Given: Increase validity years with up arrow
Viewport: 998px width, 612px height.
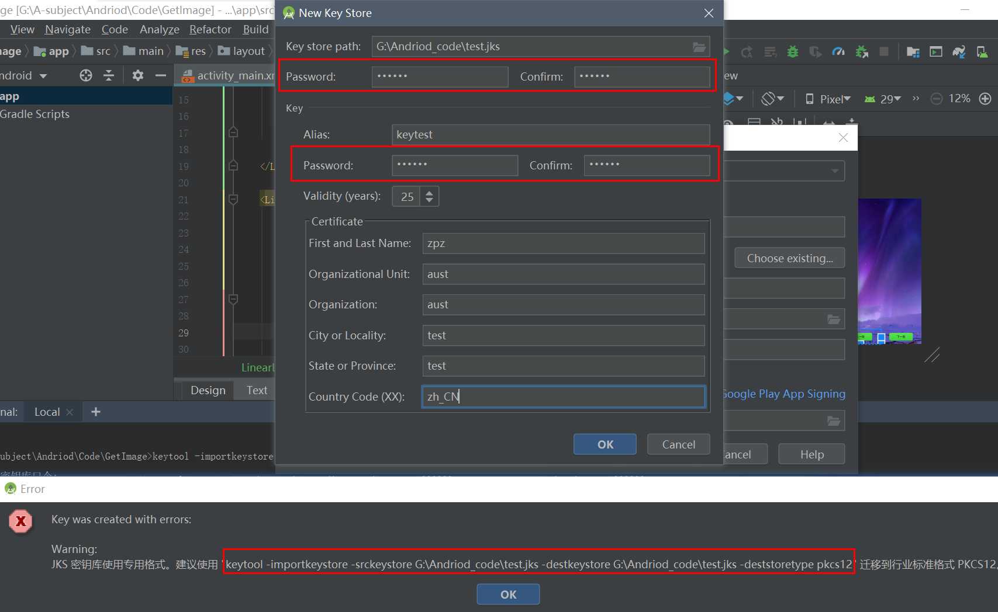Looking at the screenshot, I should (x=429, y=192).
